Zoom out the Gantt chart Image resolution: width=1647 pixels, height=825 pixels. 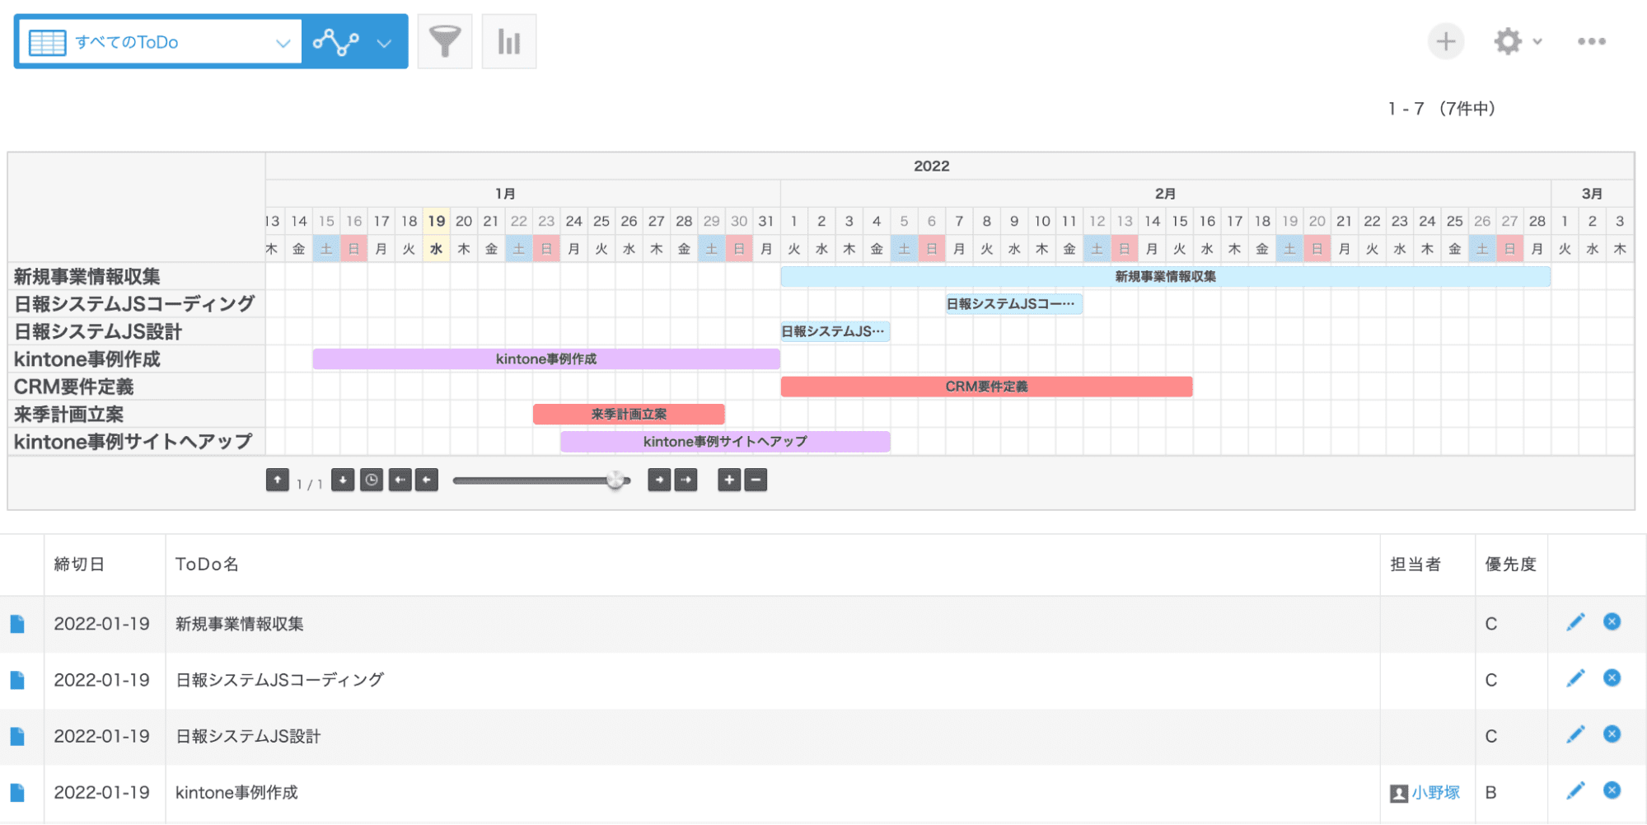pyautogui.click(x=756, y=480)
